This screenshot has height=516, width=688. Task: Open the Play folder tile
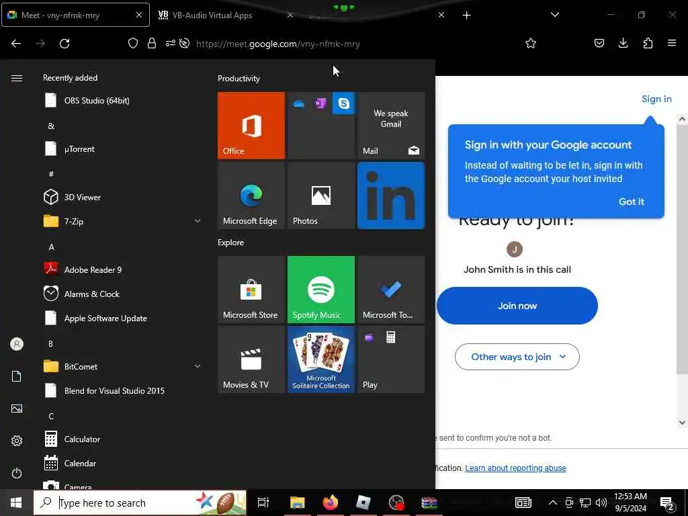point(391,359)
